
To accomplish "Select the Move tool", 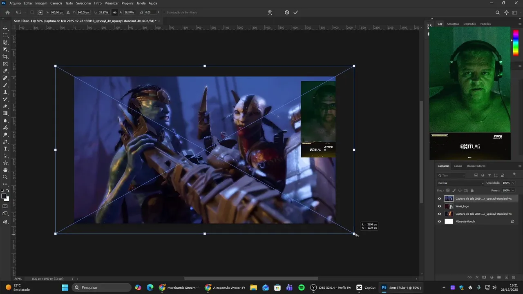I will tap(5, 29).
